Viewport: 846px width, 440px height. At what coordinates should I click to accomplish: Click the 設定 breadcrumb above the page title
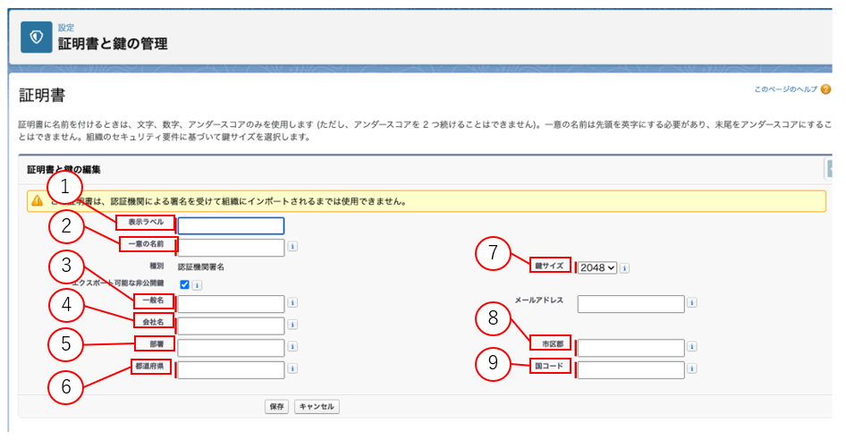tap(66, 28)
